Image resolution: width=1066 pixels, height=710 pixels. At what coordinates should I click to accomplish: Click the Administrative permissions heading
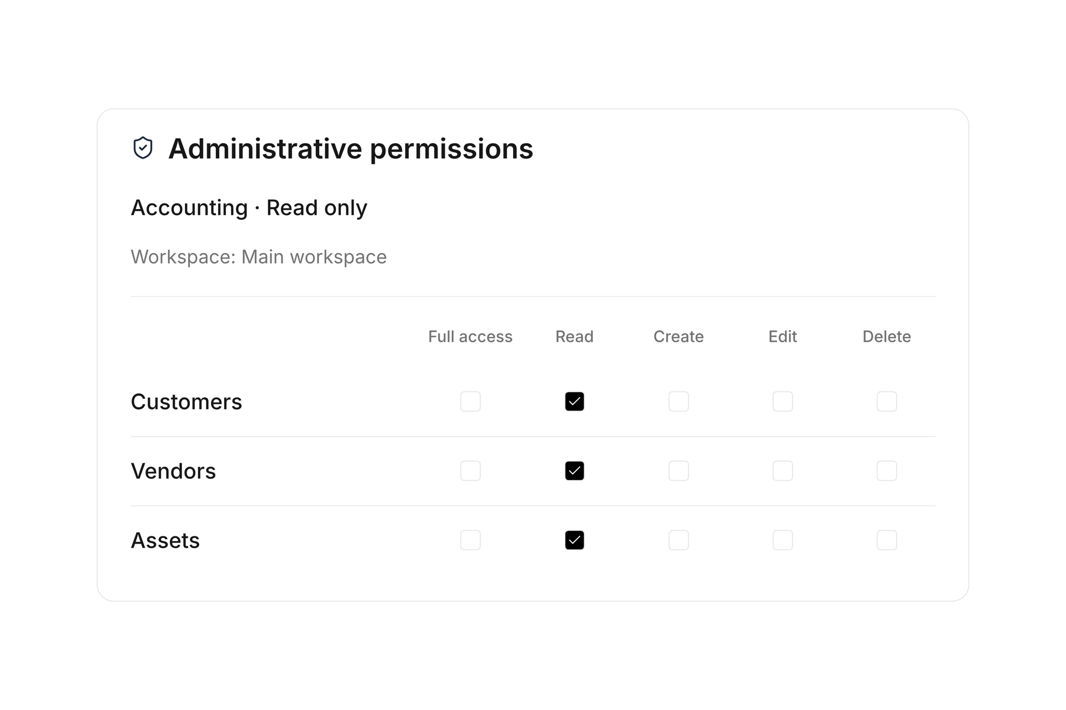pos(351,149)
